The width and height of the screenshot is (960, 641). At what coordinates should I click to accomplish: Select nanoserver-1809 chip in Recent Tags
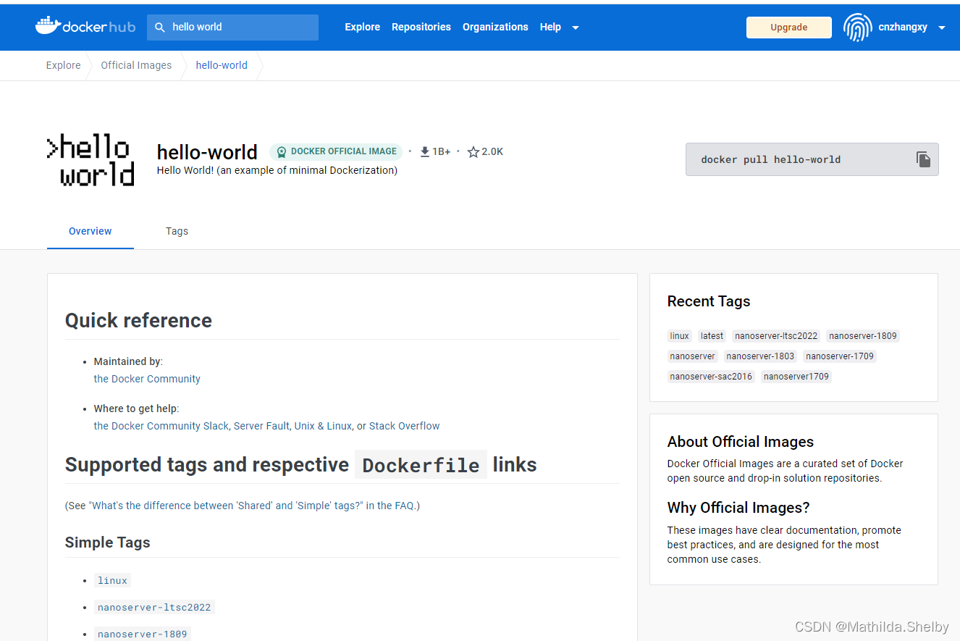pyautogui.click(x=863, y=336)
